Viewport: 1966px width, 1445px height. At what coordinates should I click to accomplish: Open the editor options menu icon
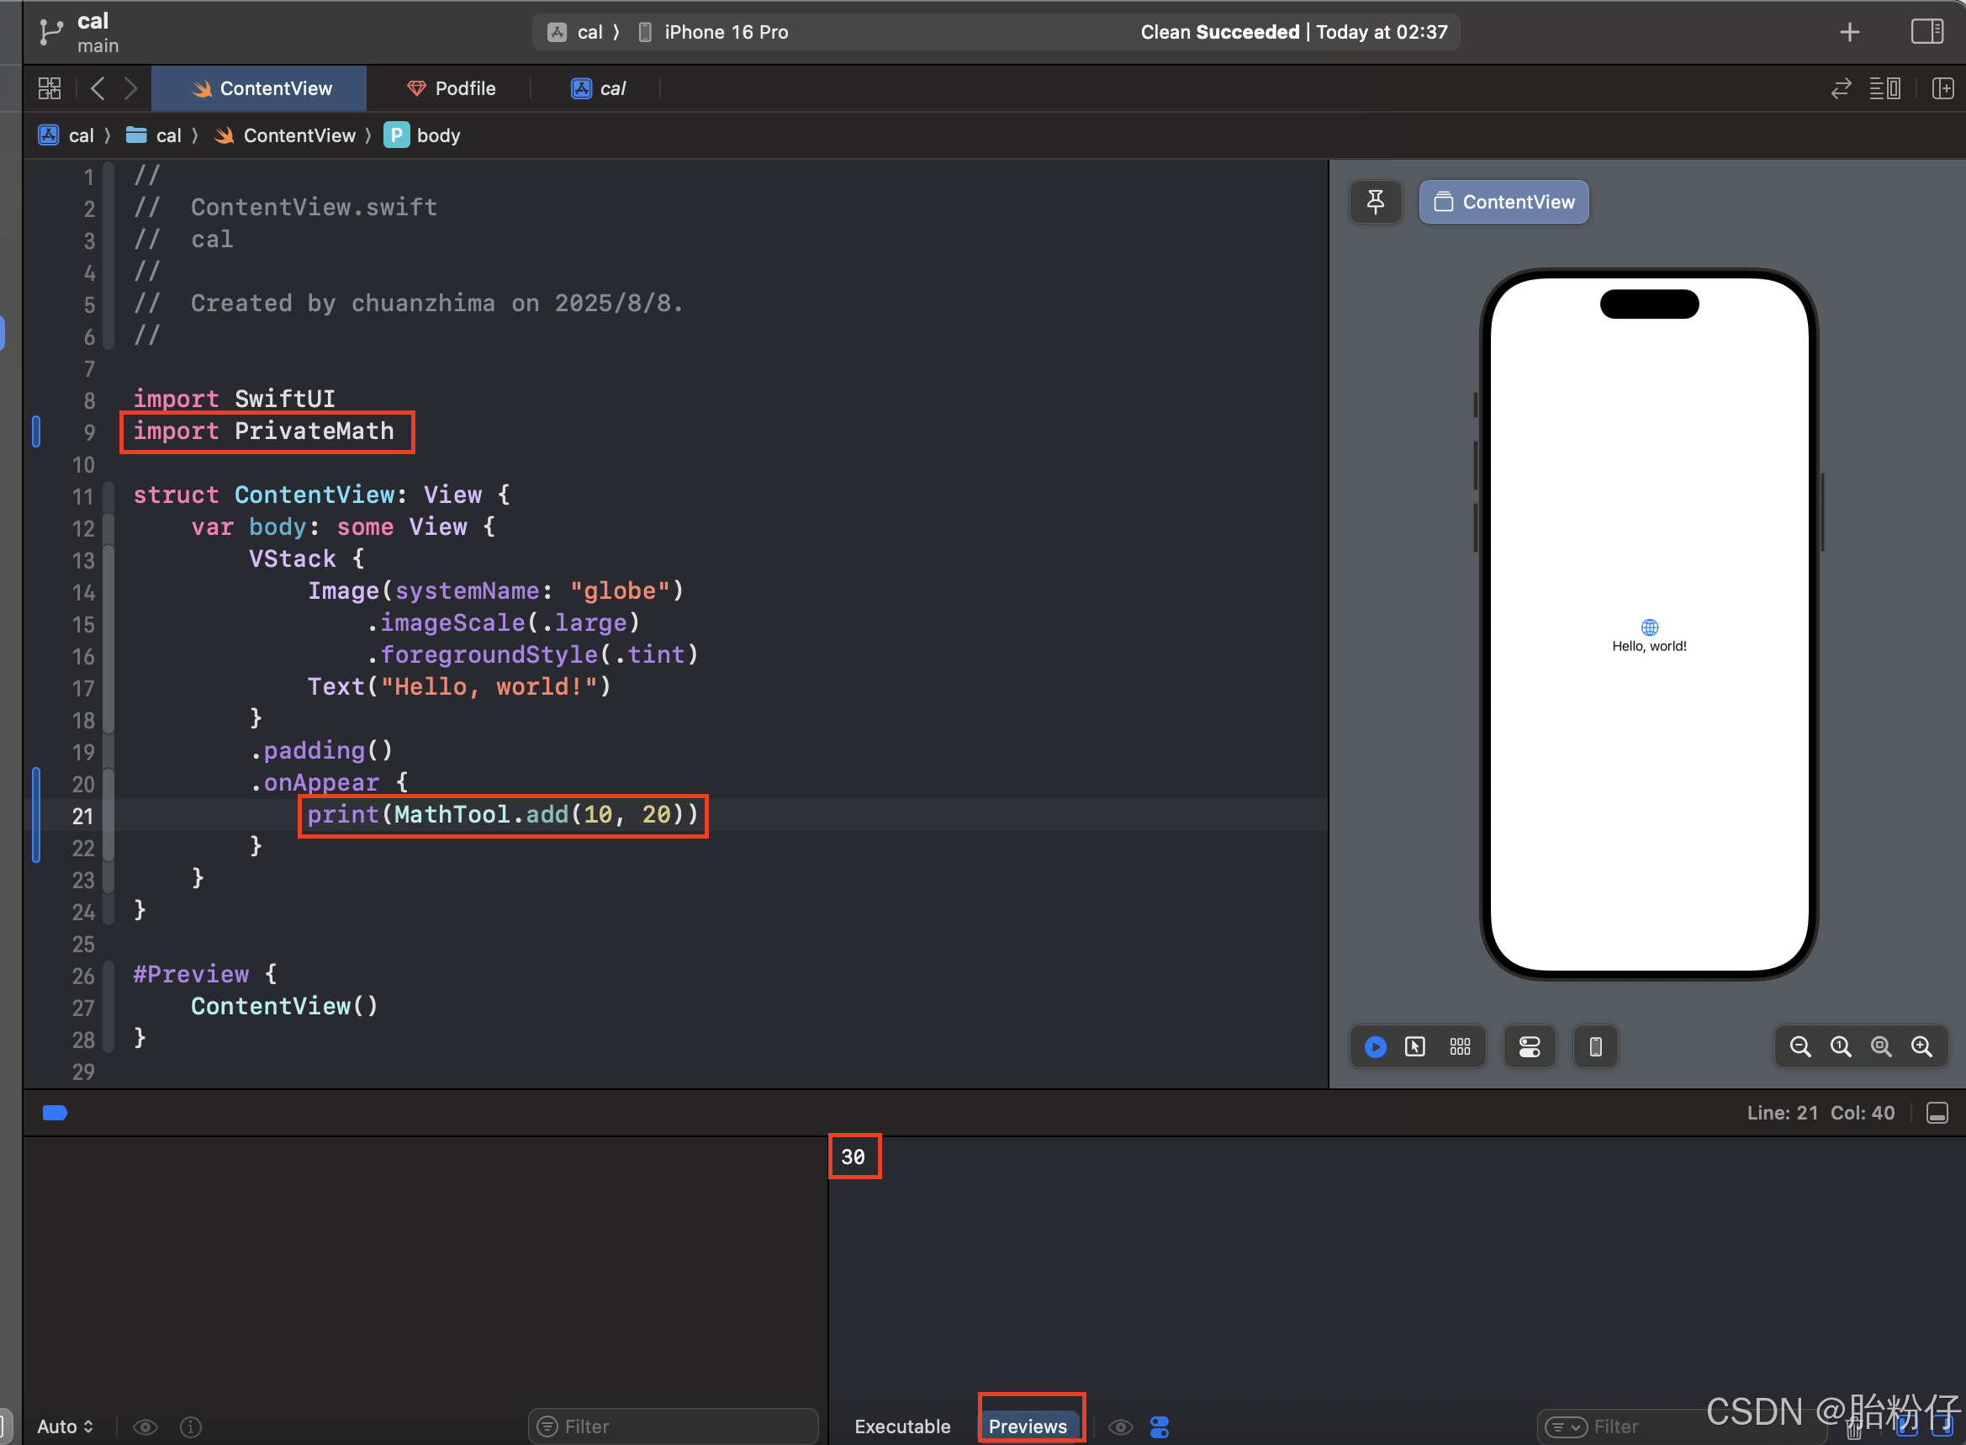point(1884,88)
